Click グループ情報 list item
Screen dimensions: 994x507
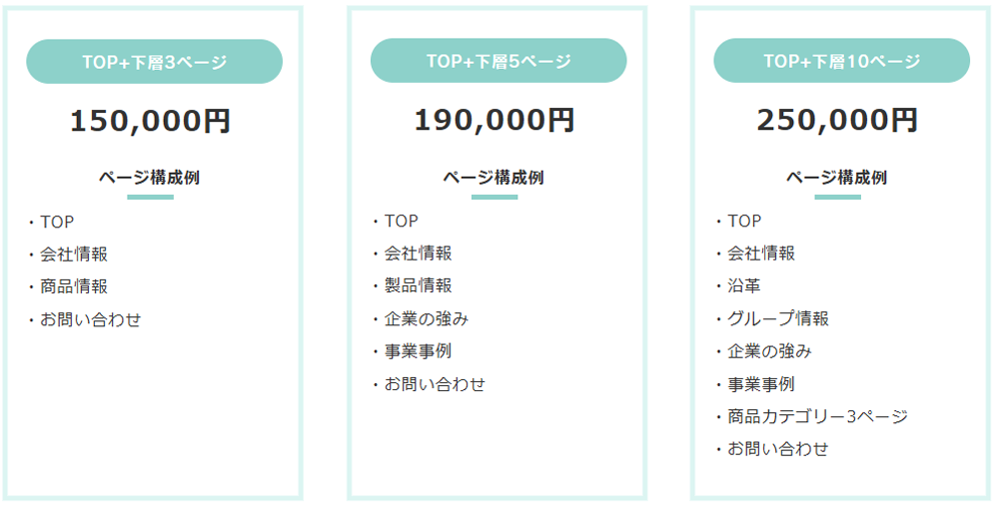click(778, 318)
